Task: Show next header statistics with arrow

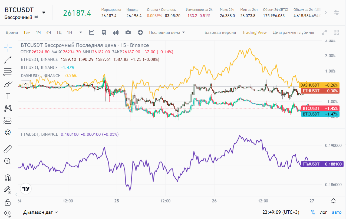Action: coord(326,12)
